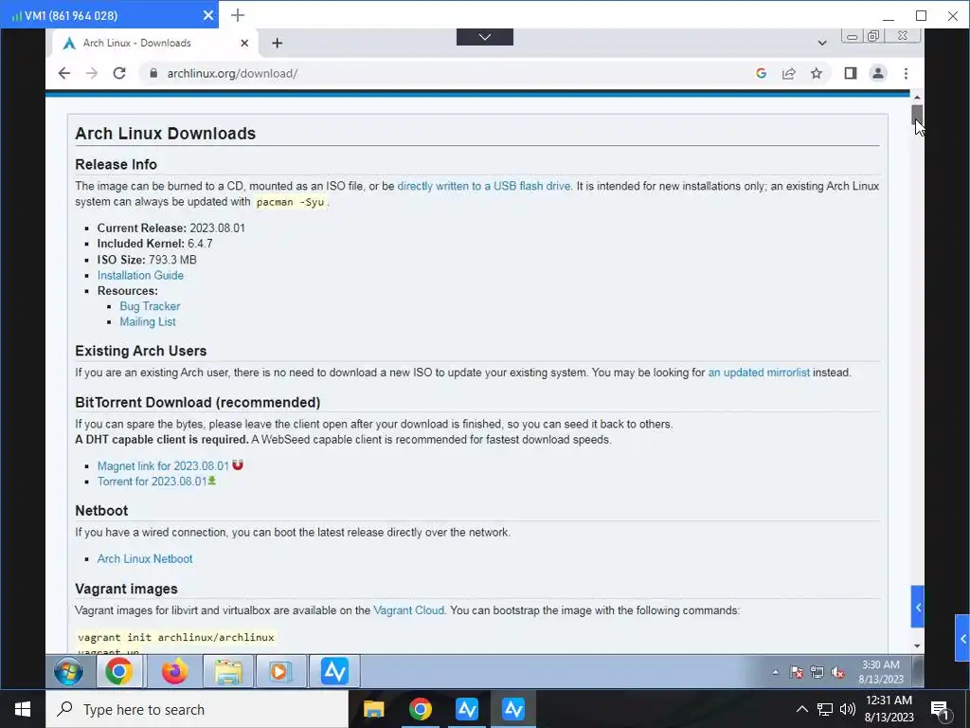Open the local notification center icon
The image size is (970, 728).
pyautogui.click(x=940, y=710)
